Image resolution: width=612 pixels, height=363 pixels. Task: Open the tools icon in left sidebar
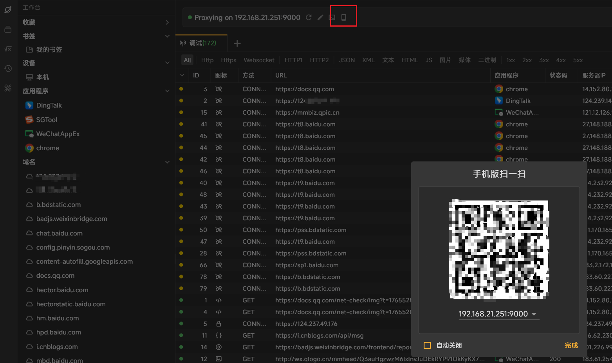coord(8,88)
